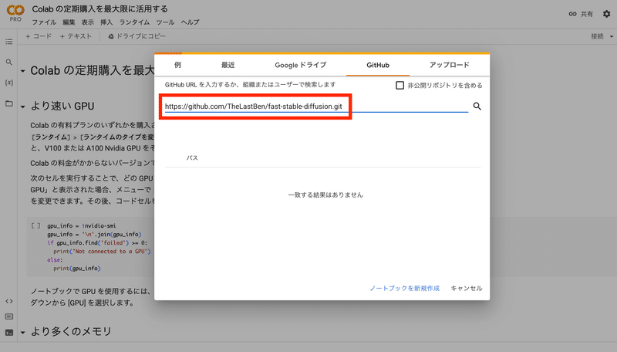This screenshot has height=352, width=617.
Task: Open the 編集 menu
Action: [x=69, y=22]
